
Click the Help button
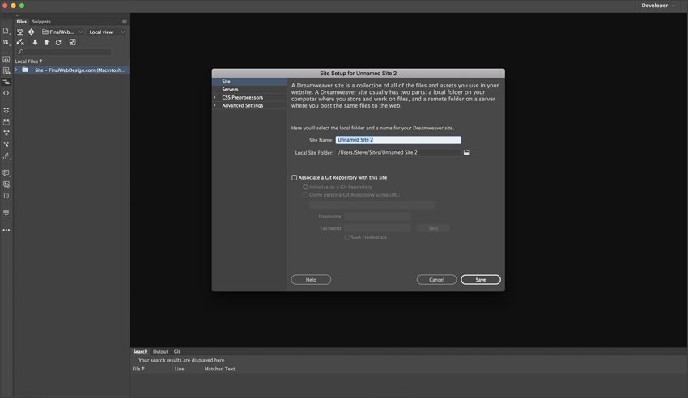click(311, 280)
